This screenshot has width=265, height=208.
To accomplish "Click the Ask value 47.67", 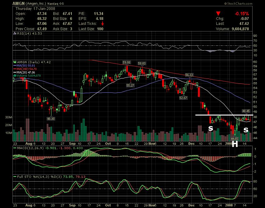I will tap(67, 24).
